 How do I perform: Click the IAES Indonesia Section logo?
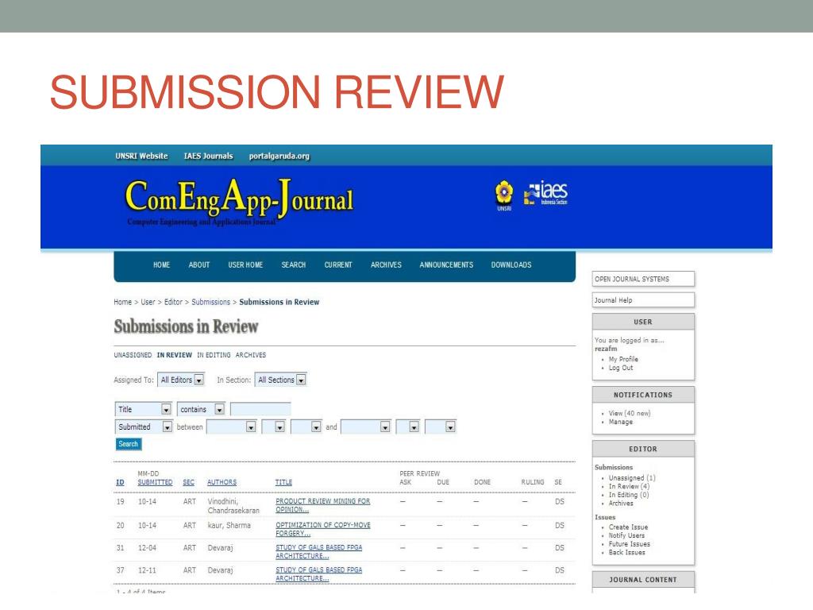(545, 193)
